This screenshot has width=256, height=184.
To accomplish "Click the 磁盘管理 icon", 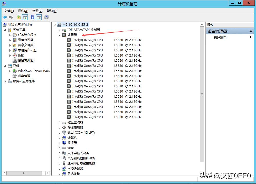I will [x=15, y=76].
